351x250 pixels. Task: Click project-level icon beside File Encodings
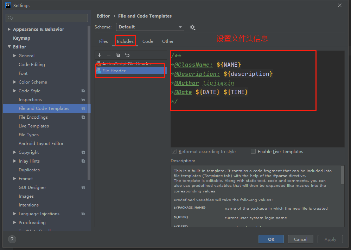click(83, 117)
